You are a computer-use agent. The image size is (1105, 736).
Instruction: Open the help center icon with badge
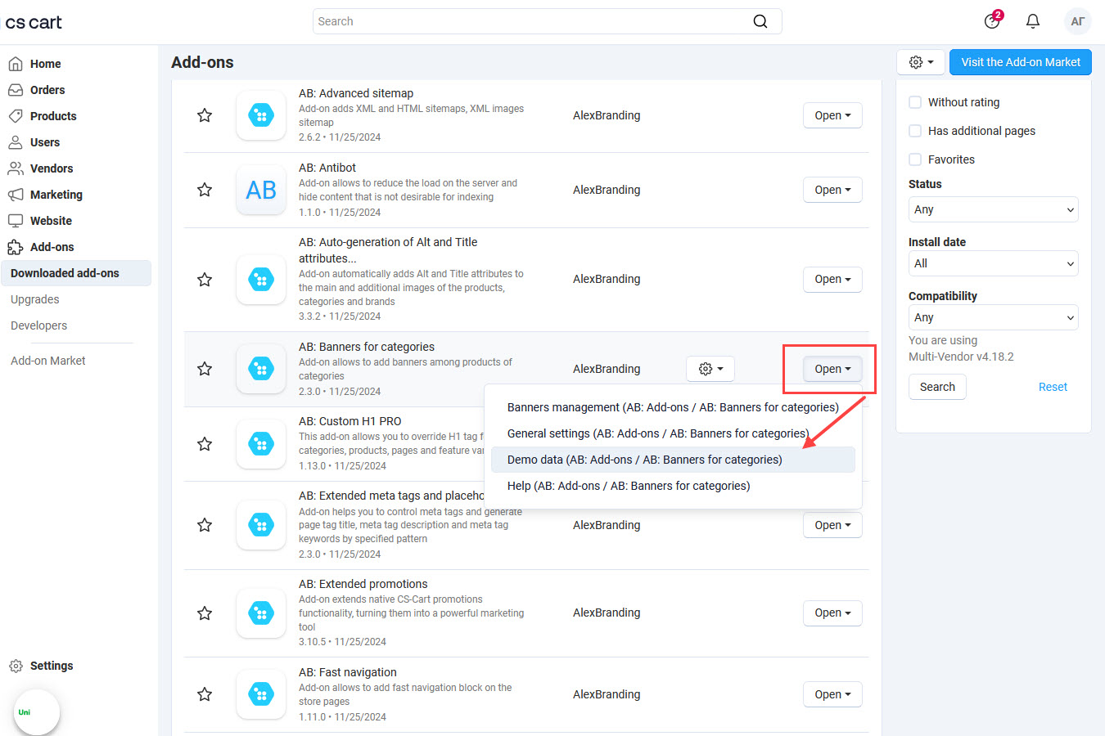coord(992,21)
